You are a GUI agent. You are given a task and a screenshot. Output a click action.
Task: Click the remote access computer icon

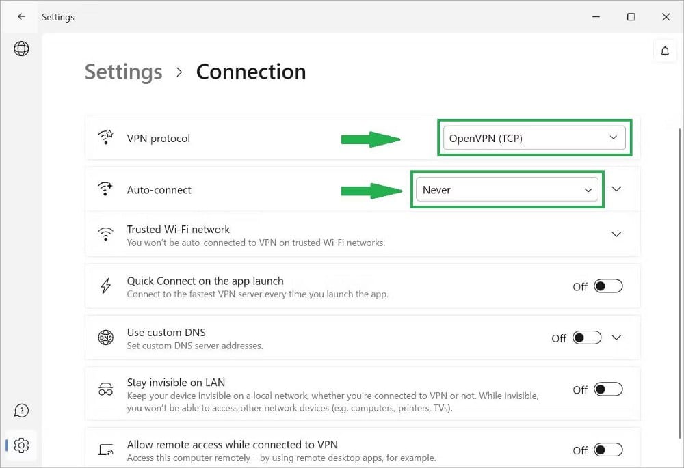[105, 450]
